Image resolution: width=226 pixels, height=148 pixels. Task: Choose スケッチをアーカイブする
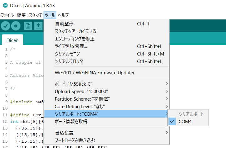pos(107,31)
